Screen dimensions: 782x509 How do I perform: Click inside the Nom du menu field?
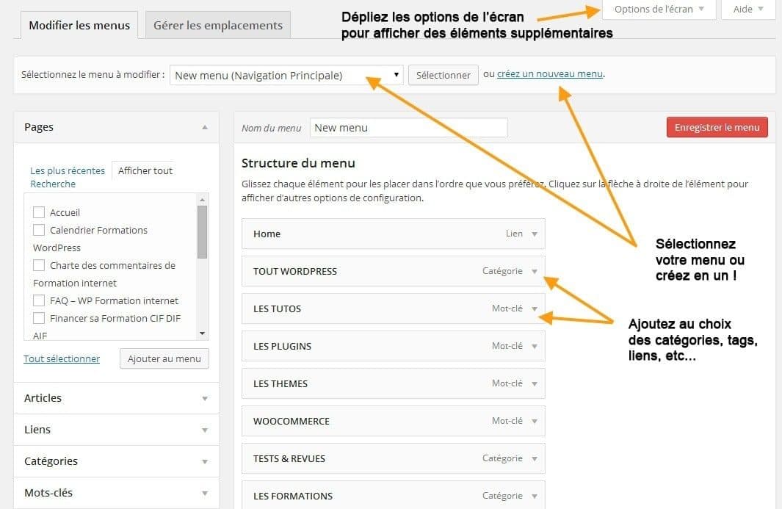click(408, 127)
